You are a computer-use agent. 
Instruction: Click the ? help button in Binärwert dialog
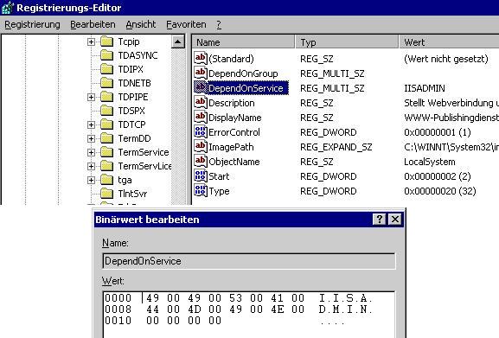[379, 220]
